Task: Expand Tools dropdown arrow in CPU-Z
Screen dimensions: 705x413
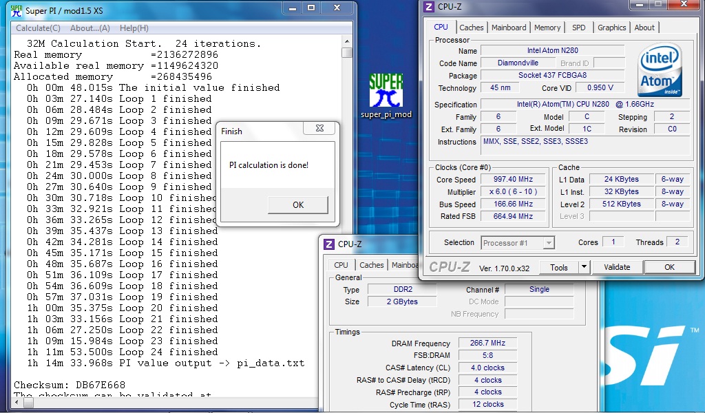Action: [584, 267]
